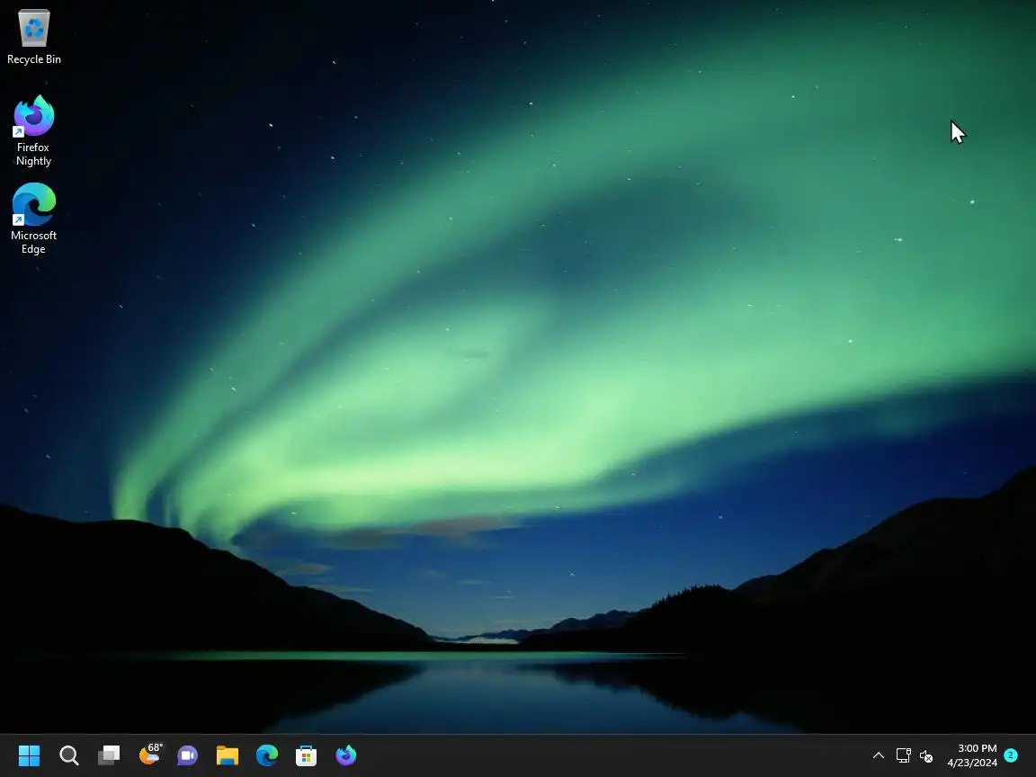Show hidden system tray icons chevron
The width and height of the screenshot is (1036, 777).
[878, 755]
